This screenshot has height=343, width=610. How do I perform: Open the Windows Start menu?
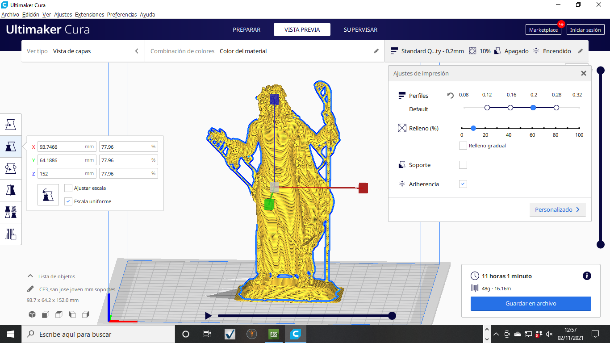click(11, 334)
